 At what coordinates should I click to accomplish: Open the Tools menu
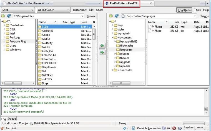tap(197, 10)
